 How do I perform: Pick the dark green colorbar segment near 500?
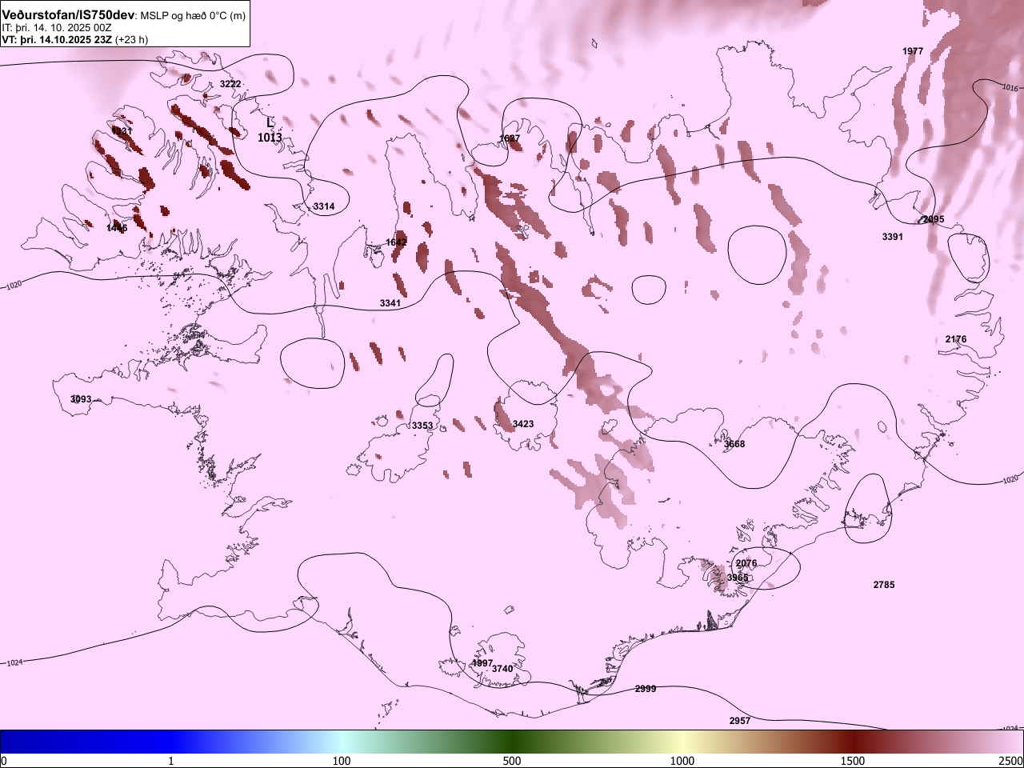[512, 742]
